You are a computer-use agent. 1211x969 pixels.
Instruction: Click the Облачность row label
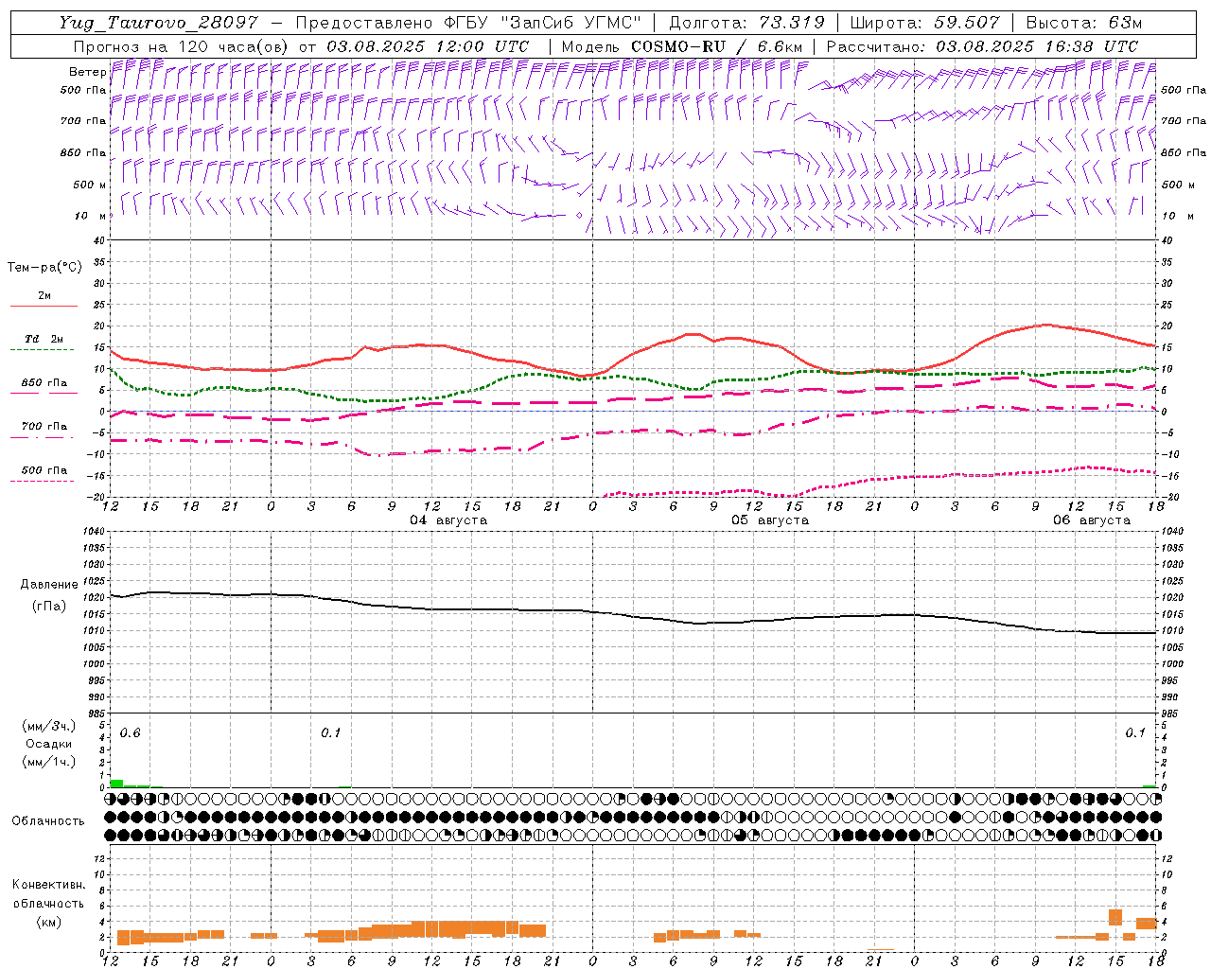(48, 820)
